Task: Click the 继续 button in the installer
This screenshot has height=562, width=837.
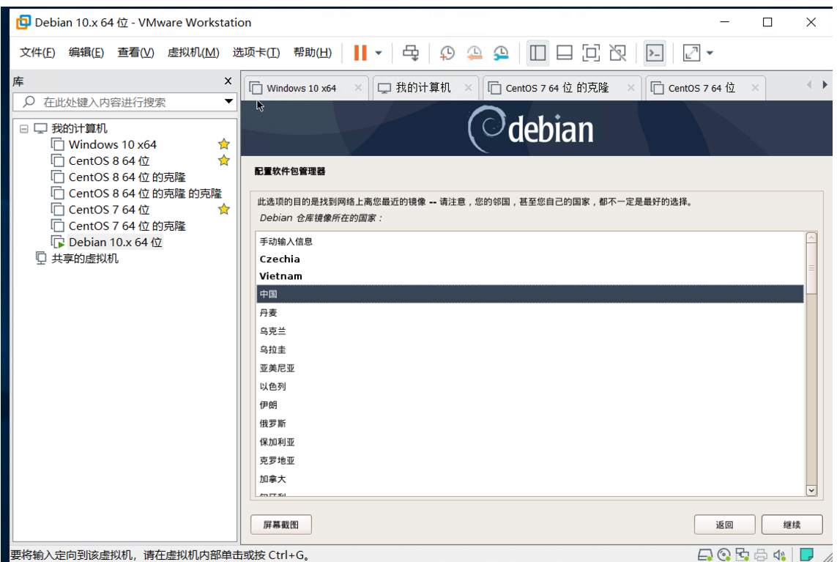Action: (792, 524)
